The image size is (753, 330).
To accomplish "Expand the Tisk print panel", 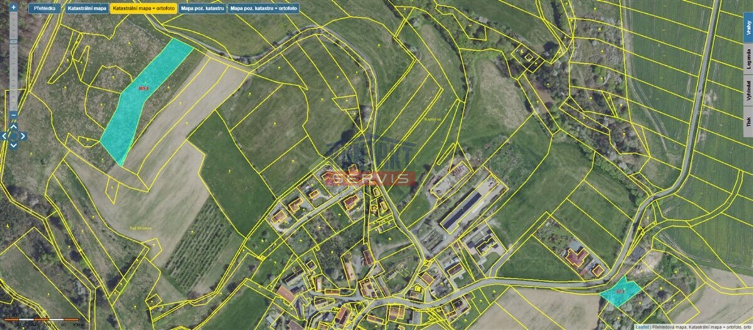I will click(x=748, y=123).
